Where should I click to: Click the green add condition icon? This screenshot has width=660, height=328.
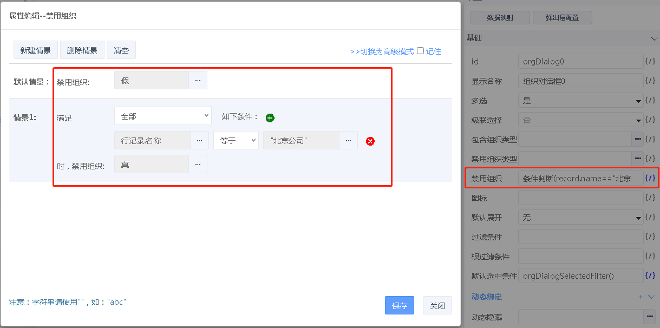pyautogui.click(x=270, y=118)
